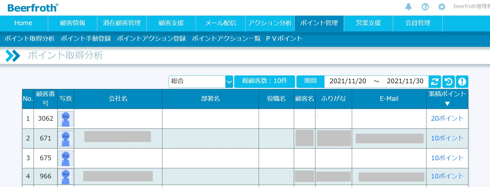Open the ポイント管理 menu tab
This screenshot has width=490, height=187.
(319, 23)
